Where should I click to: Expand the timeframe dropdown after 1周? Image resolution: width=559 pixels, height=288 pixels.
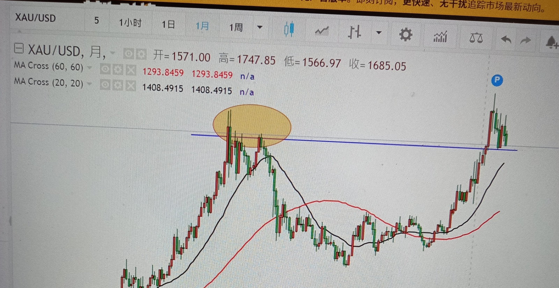pyautogui.click(x=260, y=27)
